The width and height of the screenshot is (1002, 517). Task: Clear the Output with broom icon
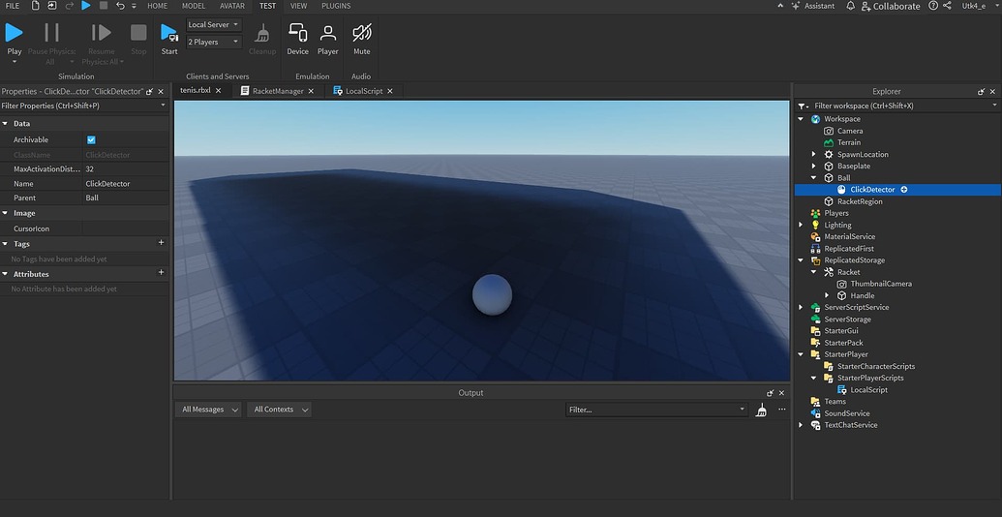[760, 410]
